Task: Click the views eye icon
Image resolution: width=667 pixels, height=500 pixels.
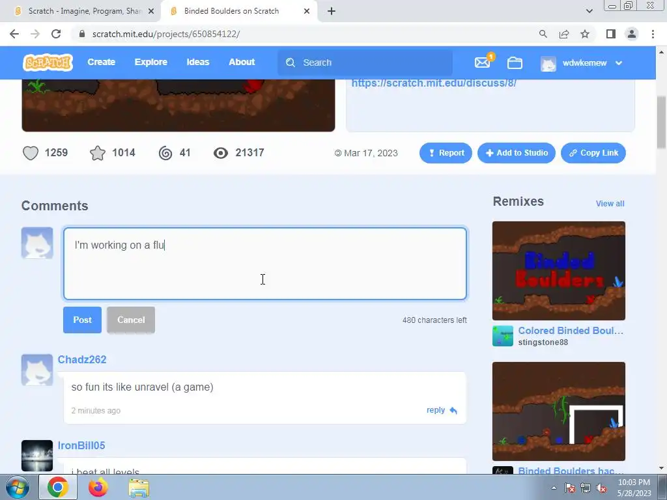Action: click(x=221, y=153)
